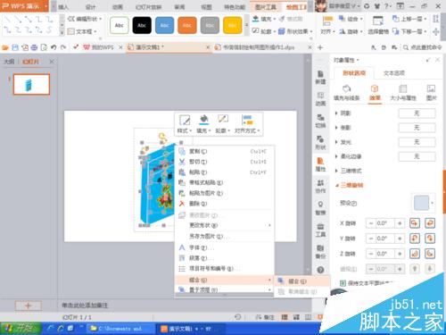Open the 样式 style dropdown in the mini toolbar
Viewport: 446px width, 335px height.
click(x=185, y=124)
